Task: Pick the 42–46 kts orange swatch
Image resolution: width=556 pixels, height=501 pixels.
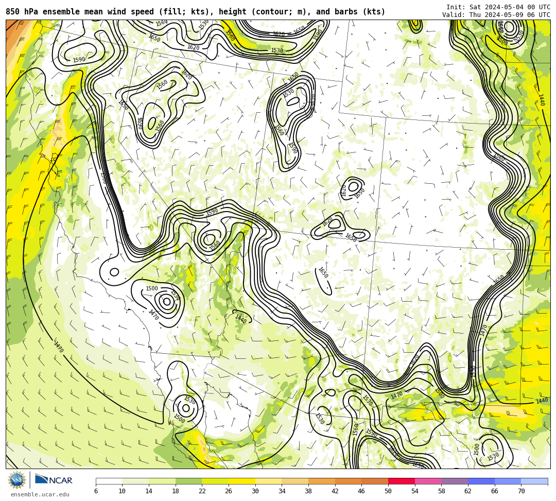Action: [x=348, y=481]
